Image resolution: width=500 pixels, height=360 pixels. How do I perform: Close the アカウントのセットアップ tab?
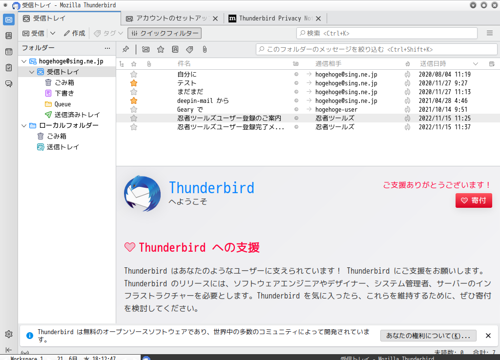coord(215,19)
